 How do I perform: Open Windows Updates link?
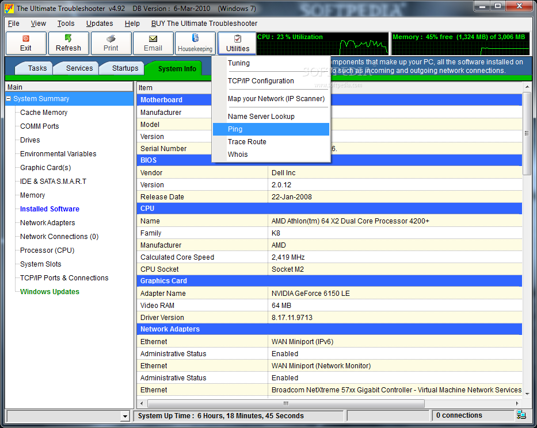coord(49,292)
